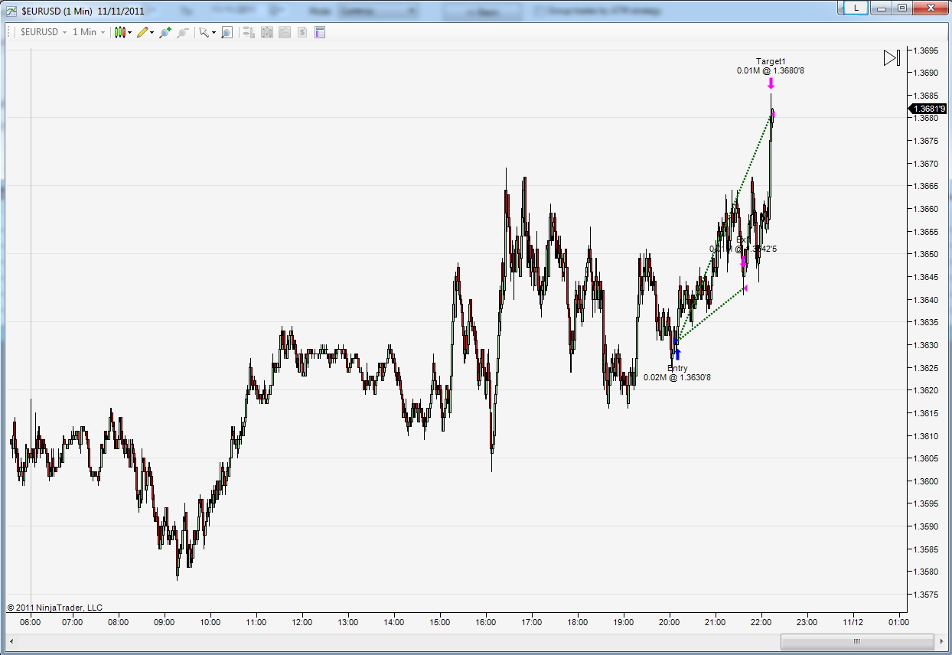The image size is (952, 655).
Task: Open the candlestick chart style icon
Action: (x=119, y=32)
